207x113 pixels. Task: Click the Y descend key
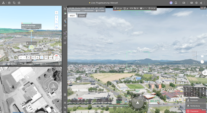coord(203,94)
